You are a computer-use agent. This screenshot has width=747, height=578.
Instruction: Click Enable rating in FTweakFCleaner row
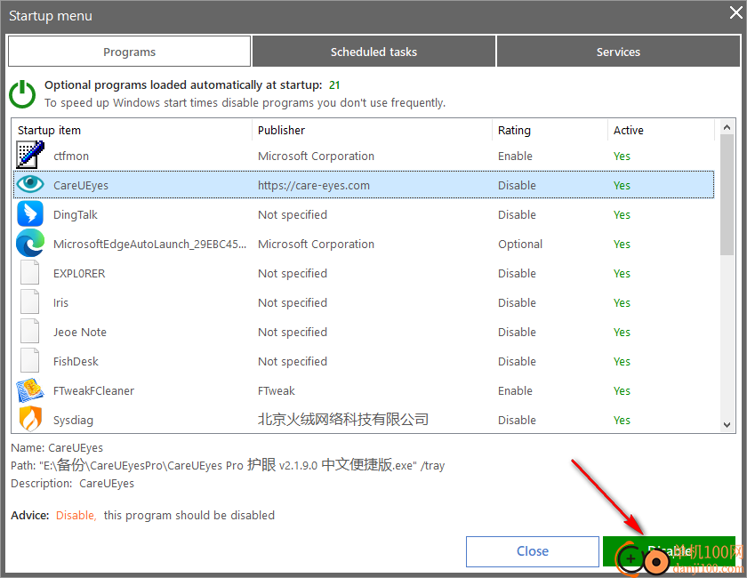[x=515, y=390]
